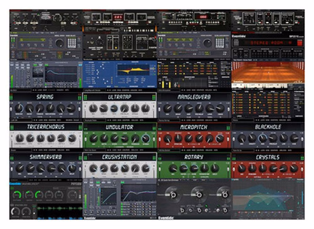Click green input meter left of ULTRATAP title

pos(86,97)
